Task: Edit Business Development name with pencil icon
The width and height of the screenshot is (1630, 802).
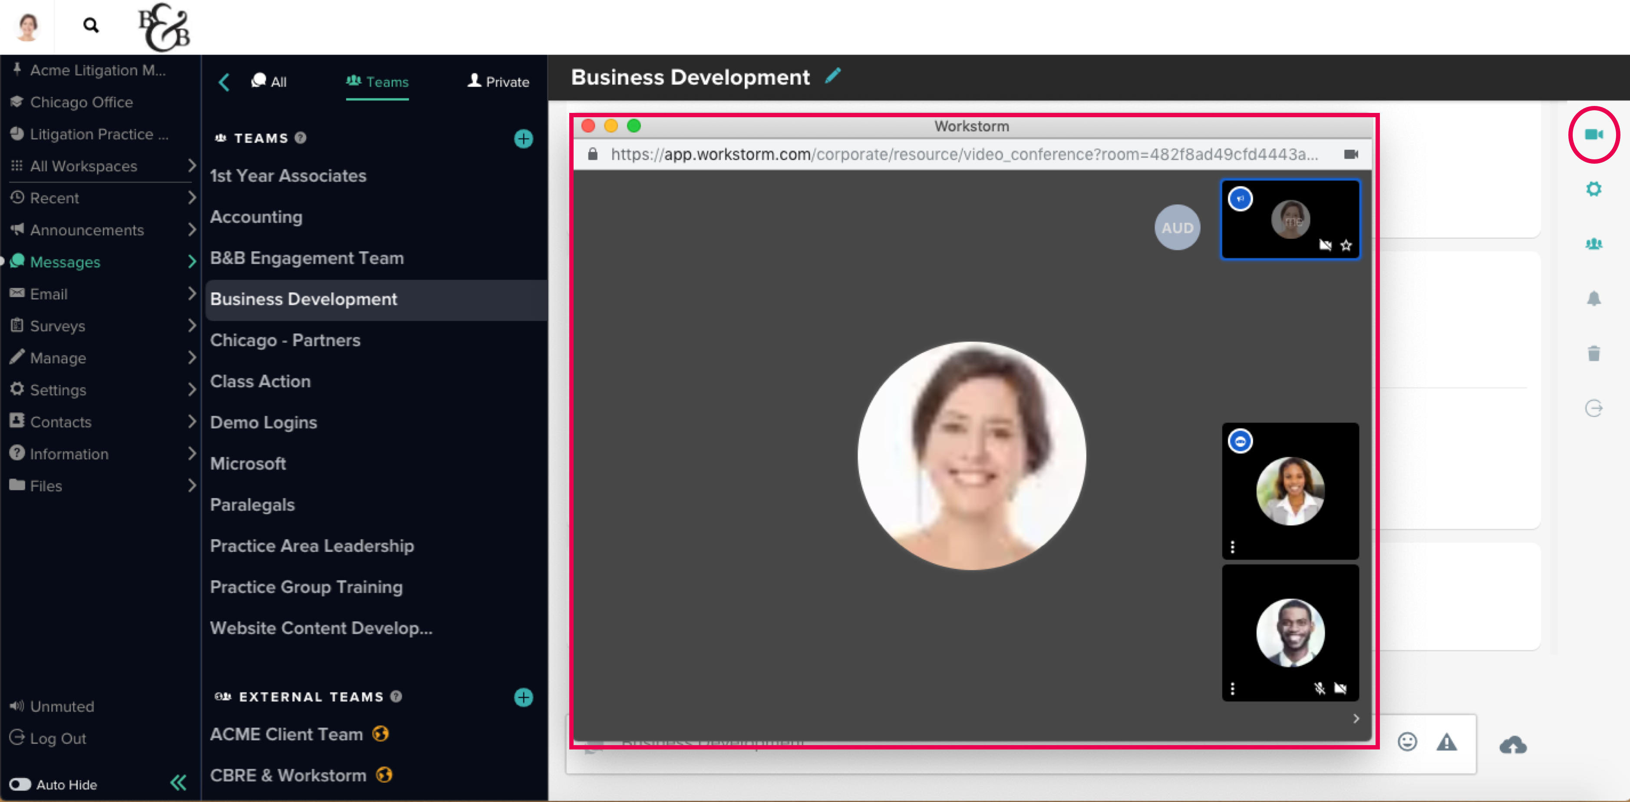Action: pos(833,76)
